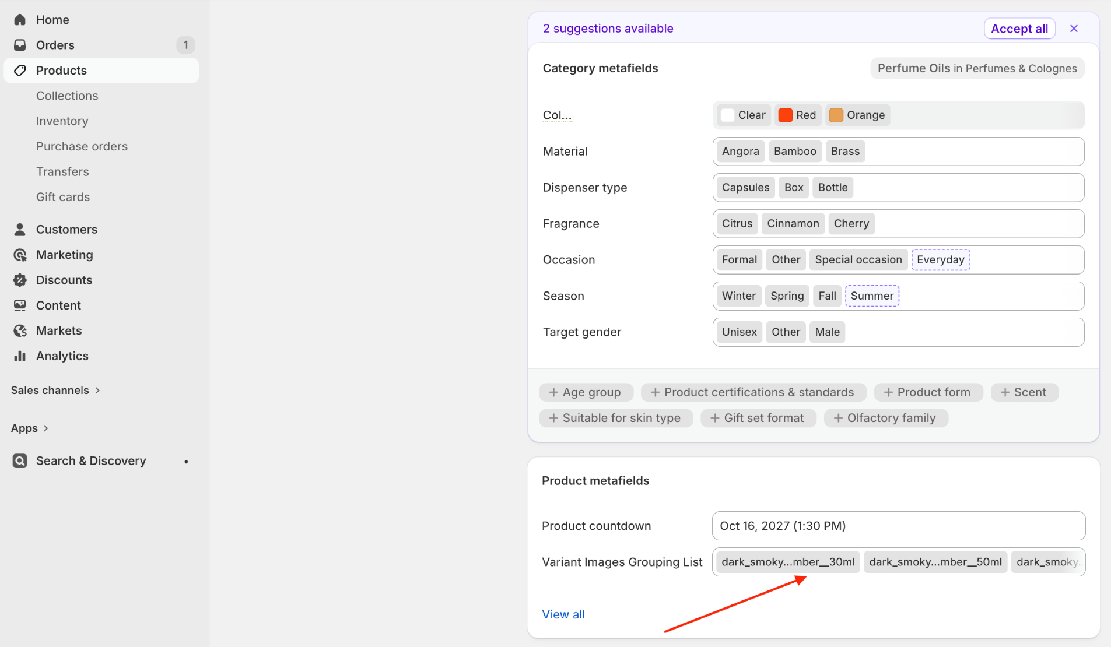Select the Angora material tag

tap(741, 152)
